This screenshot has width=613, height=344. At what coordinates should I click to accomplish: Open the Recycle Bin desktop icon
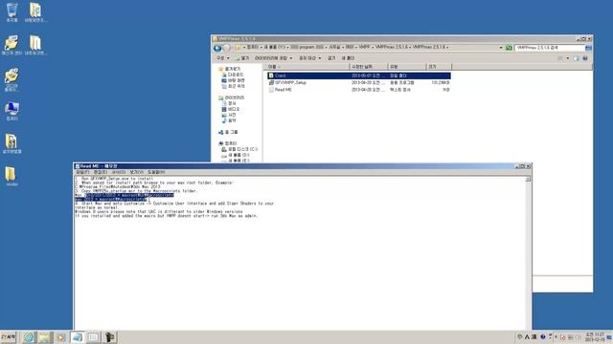11,12
